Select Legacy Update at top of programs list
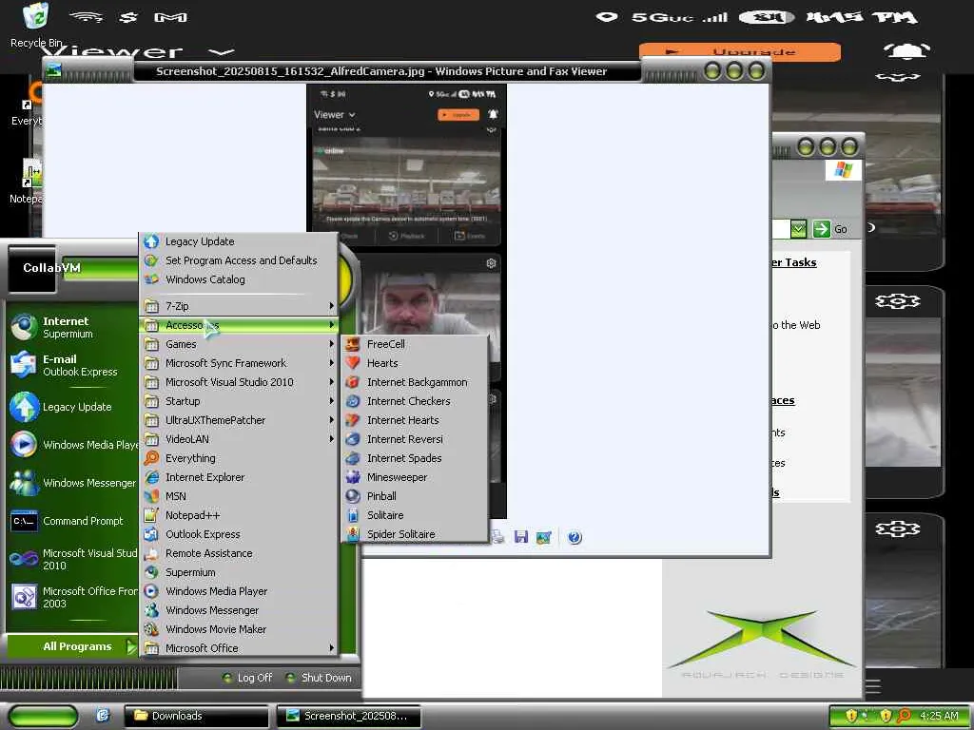Image resolution: width=974 pixels, height=730 pixels. coord(240,241)
